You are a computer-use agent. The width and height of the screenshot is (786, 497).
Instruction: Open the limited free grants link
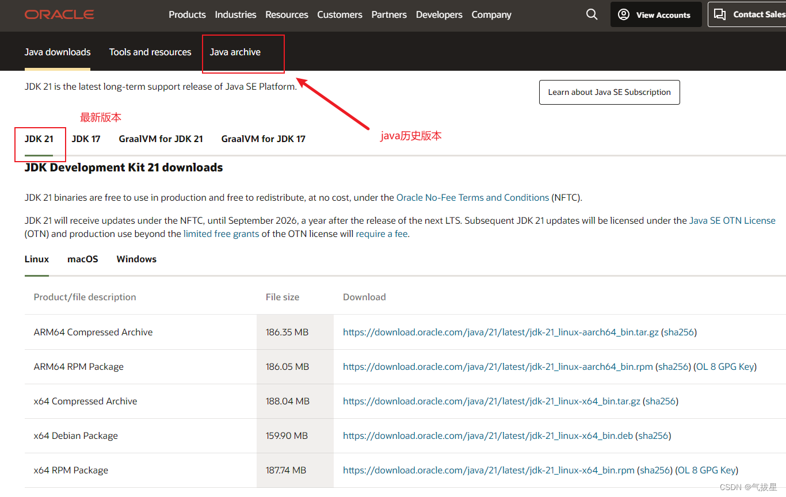click(221, 234)
